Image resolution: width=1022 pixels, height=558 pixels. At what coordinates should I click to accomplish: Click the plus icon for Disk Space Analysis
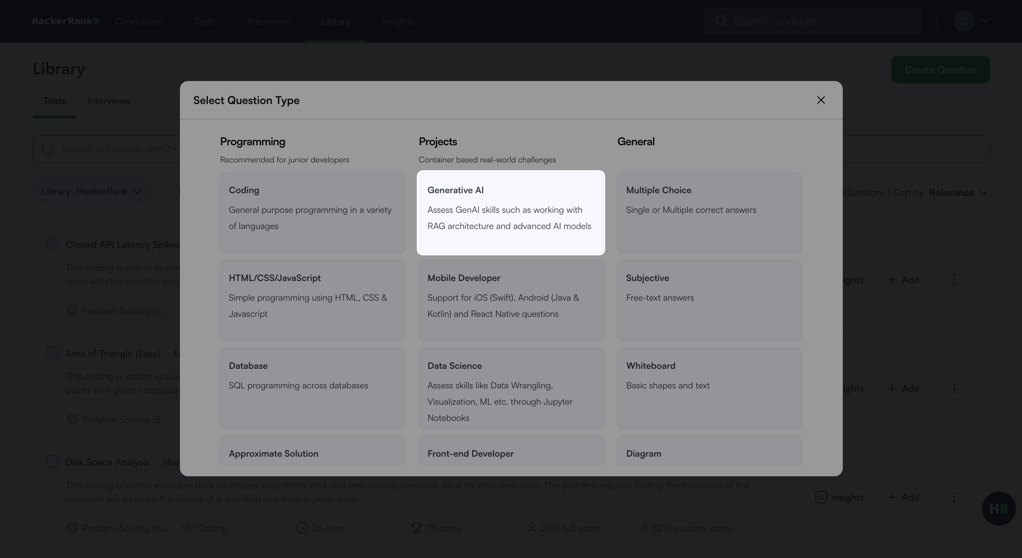[892, 497]
